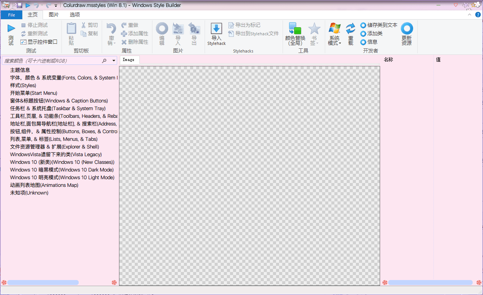Select 文件资源管理器 & 扩展 tree item

(55, 147)
